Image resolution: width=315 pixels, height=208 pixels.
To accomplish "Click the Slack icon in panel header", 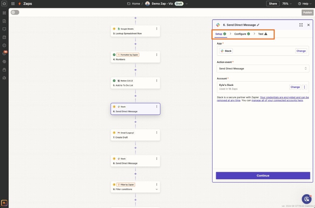I will (218, 25).
